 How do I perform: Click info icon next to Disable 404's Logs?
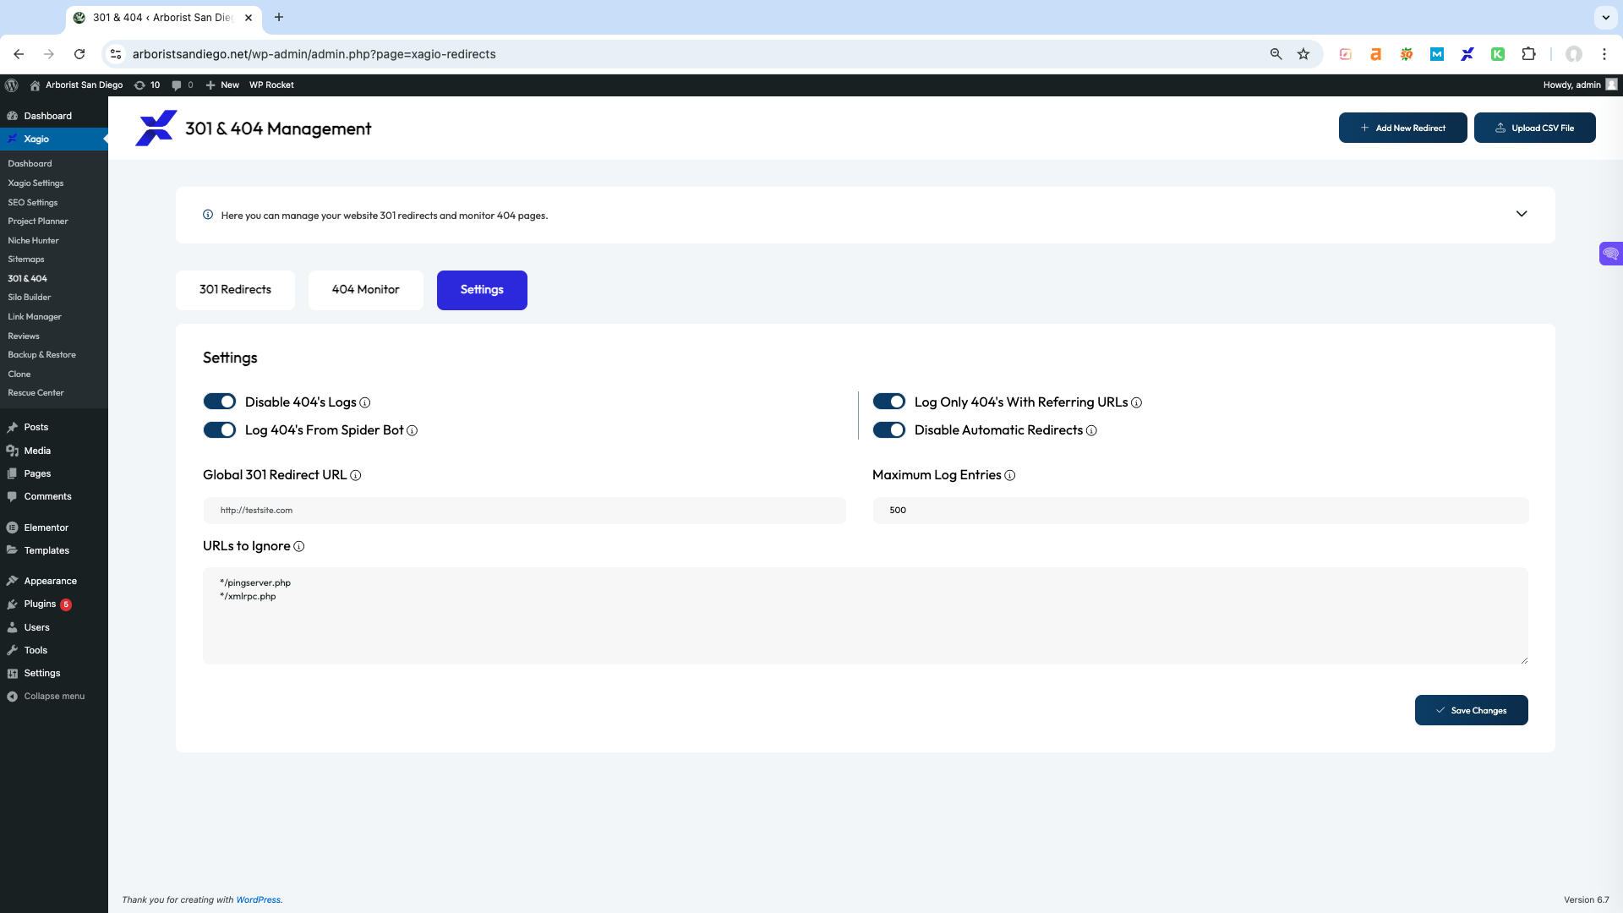tap(365, 403)
